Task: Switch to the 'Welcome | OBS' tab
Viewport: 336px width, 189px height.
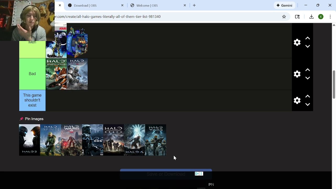Action: coord(158,5)
